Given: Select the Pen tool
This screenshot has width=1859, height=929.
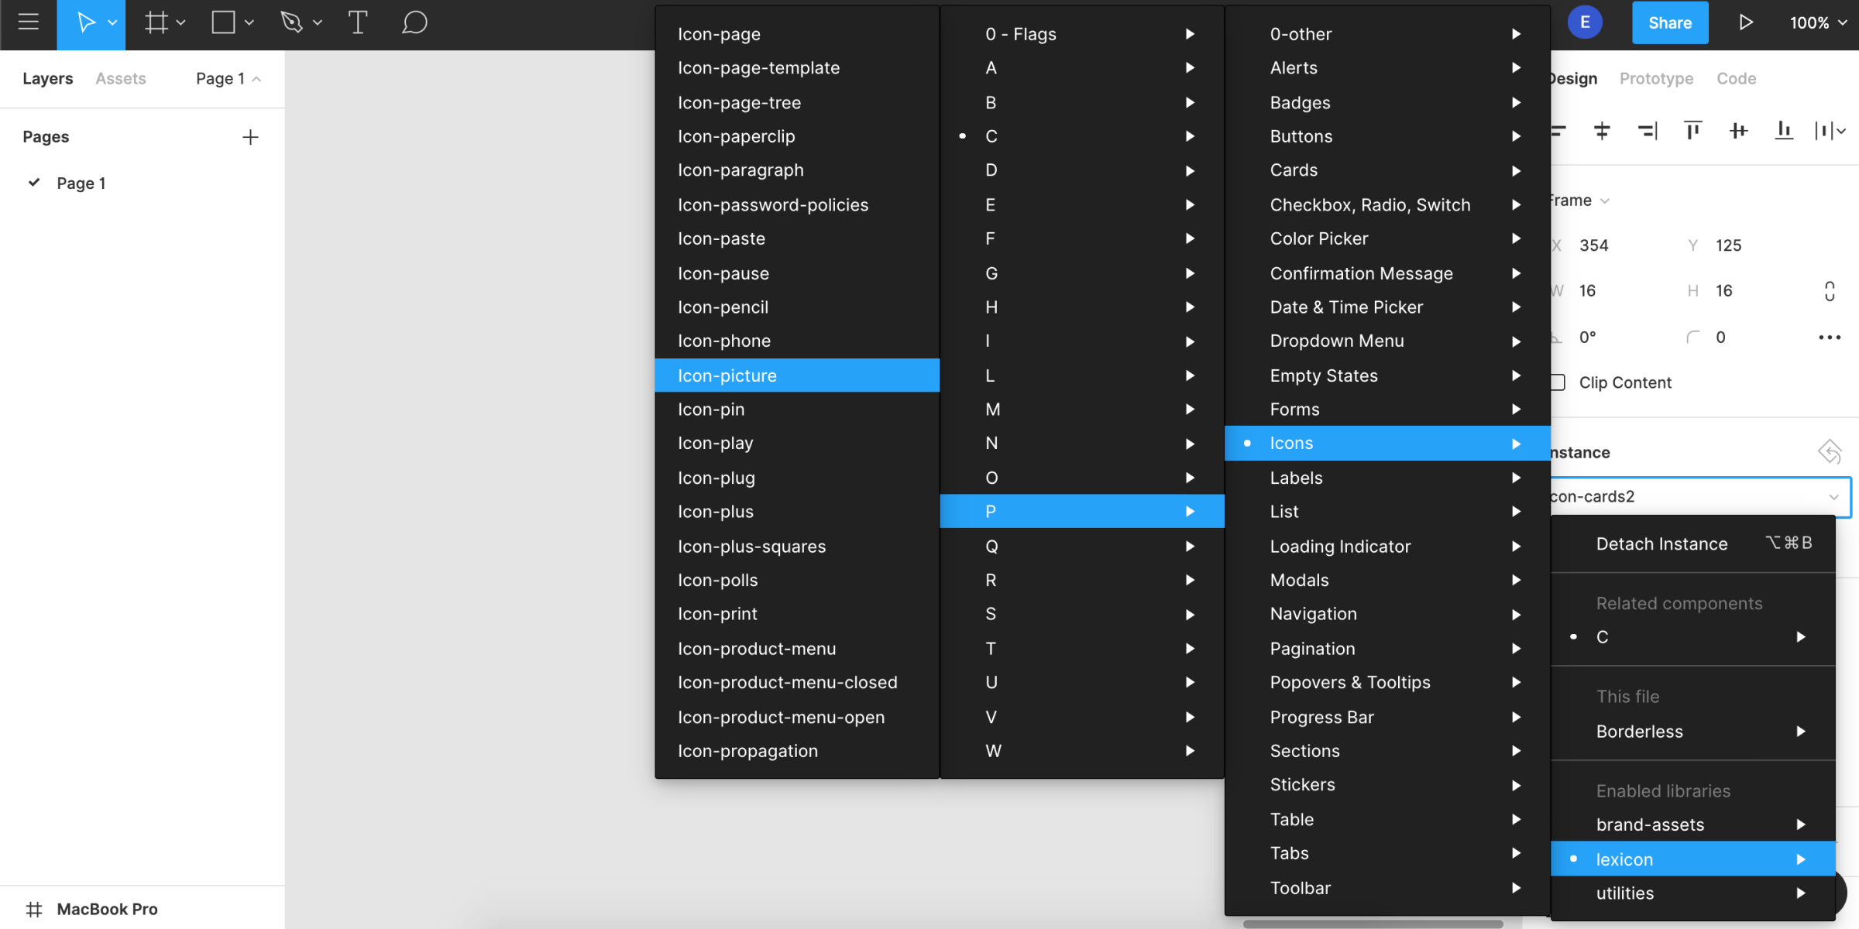Looking at the screenshot, I should (290, 22).
